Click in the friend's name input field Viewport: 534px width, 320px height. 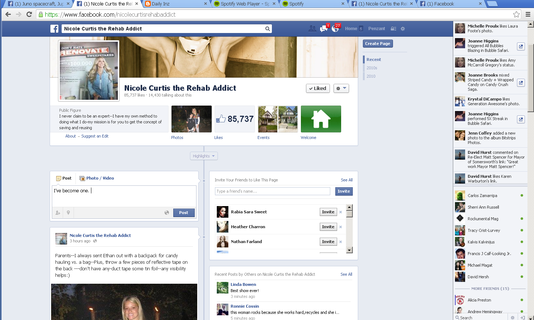(273, 191)
